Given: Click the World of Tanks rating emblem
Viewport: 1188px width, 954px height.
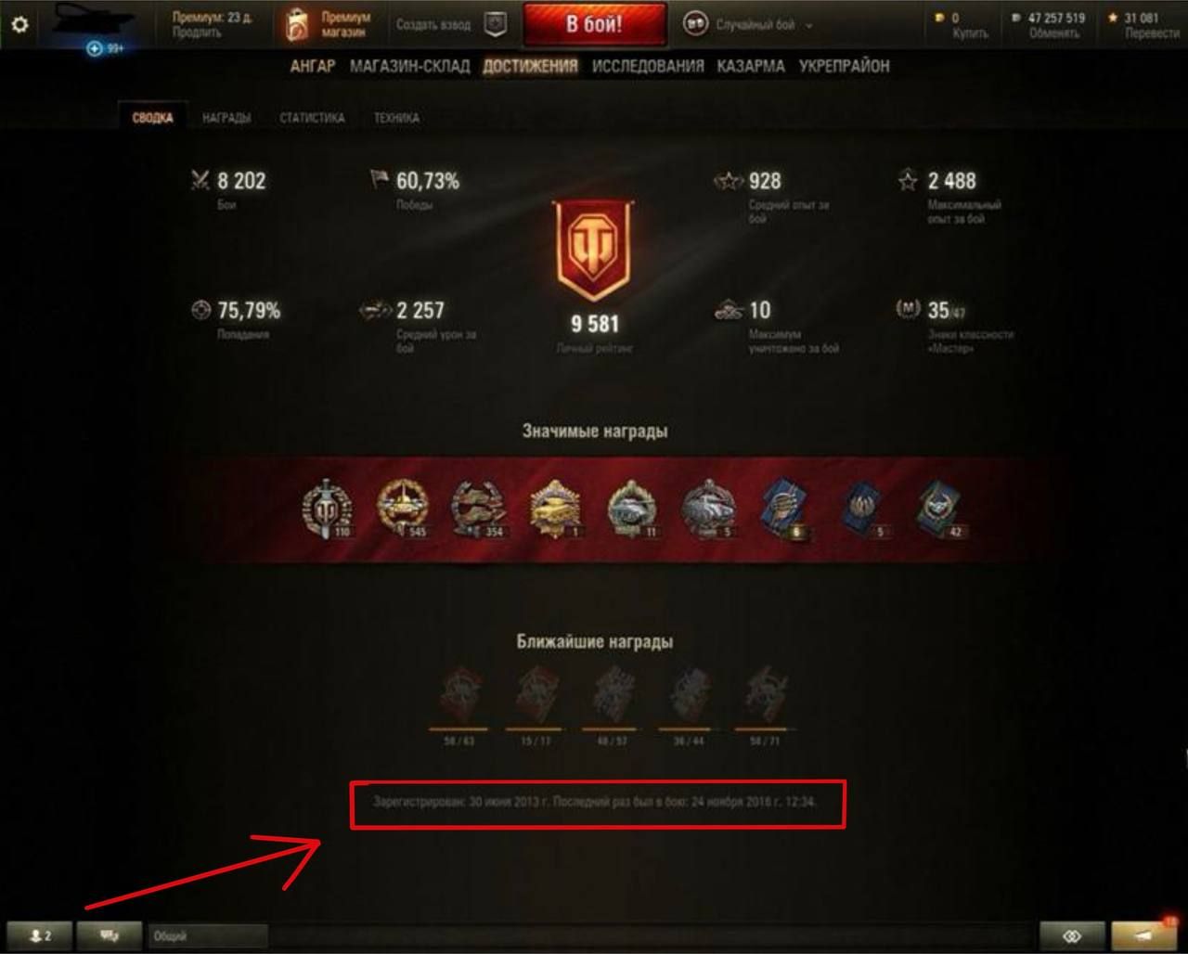Looking at the screenshot, I should coord(594,251).
